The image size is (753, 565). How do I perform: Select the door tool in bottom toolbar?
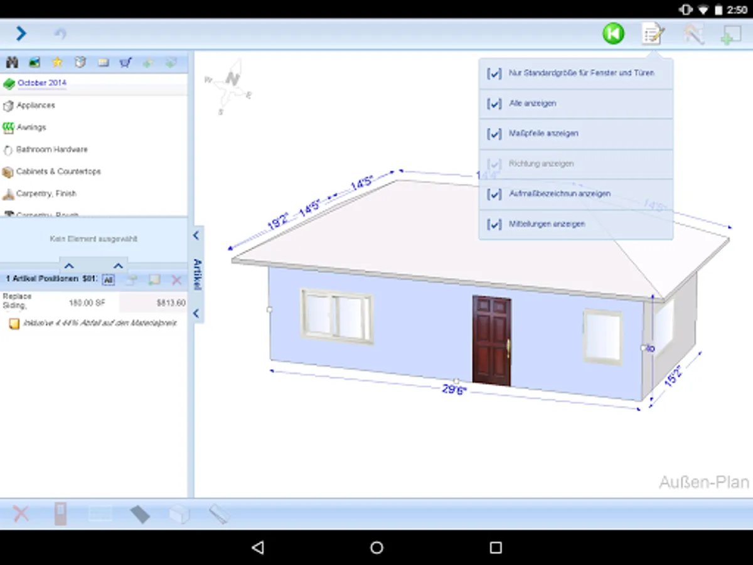click(60, 514)
